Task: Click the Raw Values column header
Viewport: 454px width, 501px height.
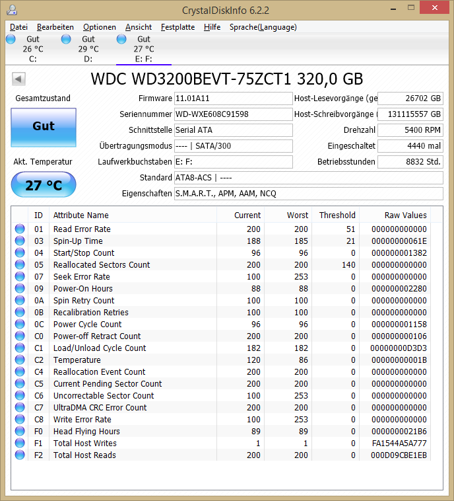Action: (395, 215)
